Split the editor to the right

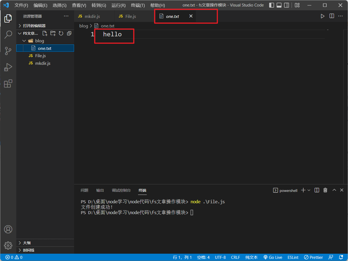(x=332, y=16)
